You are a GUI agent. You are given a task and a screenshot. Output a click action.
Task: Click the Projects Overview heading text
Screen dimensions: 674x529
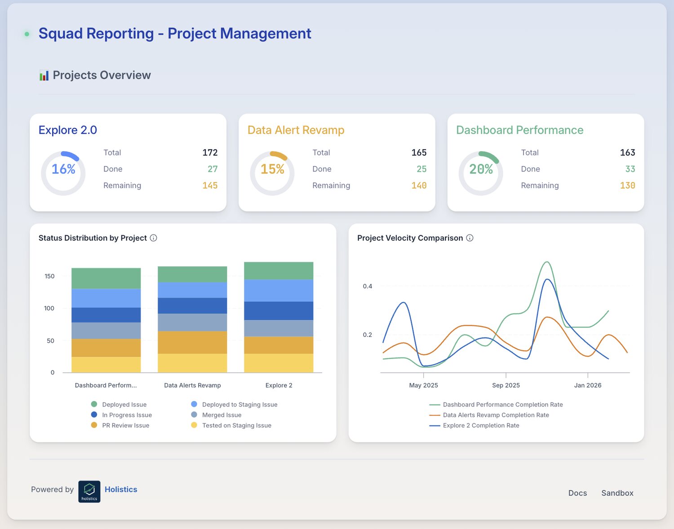click(x=102, y=75)
